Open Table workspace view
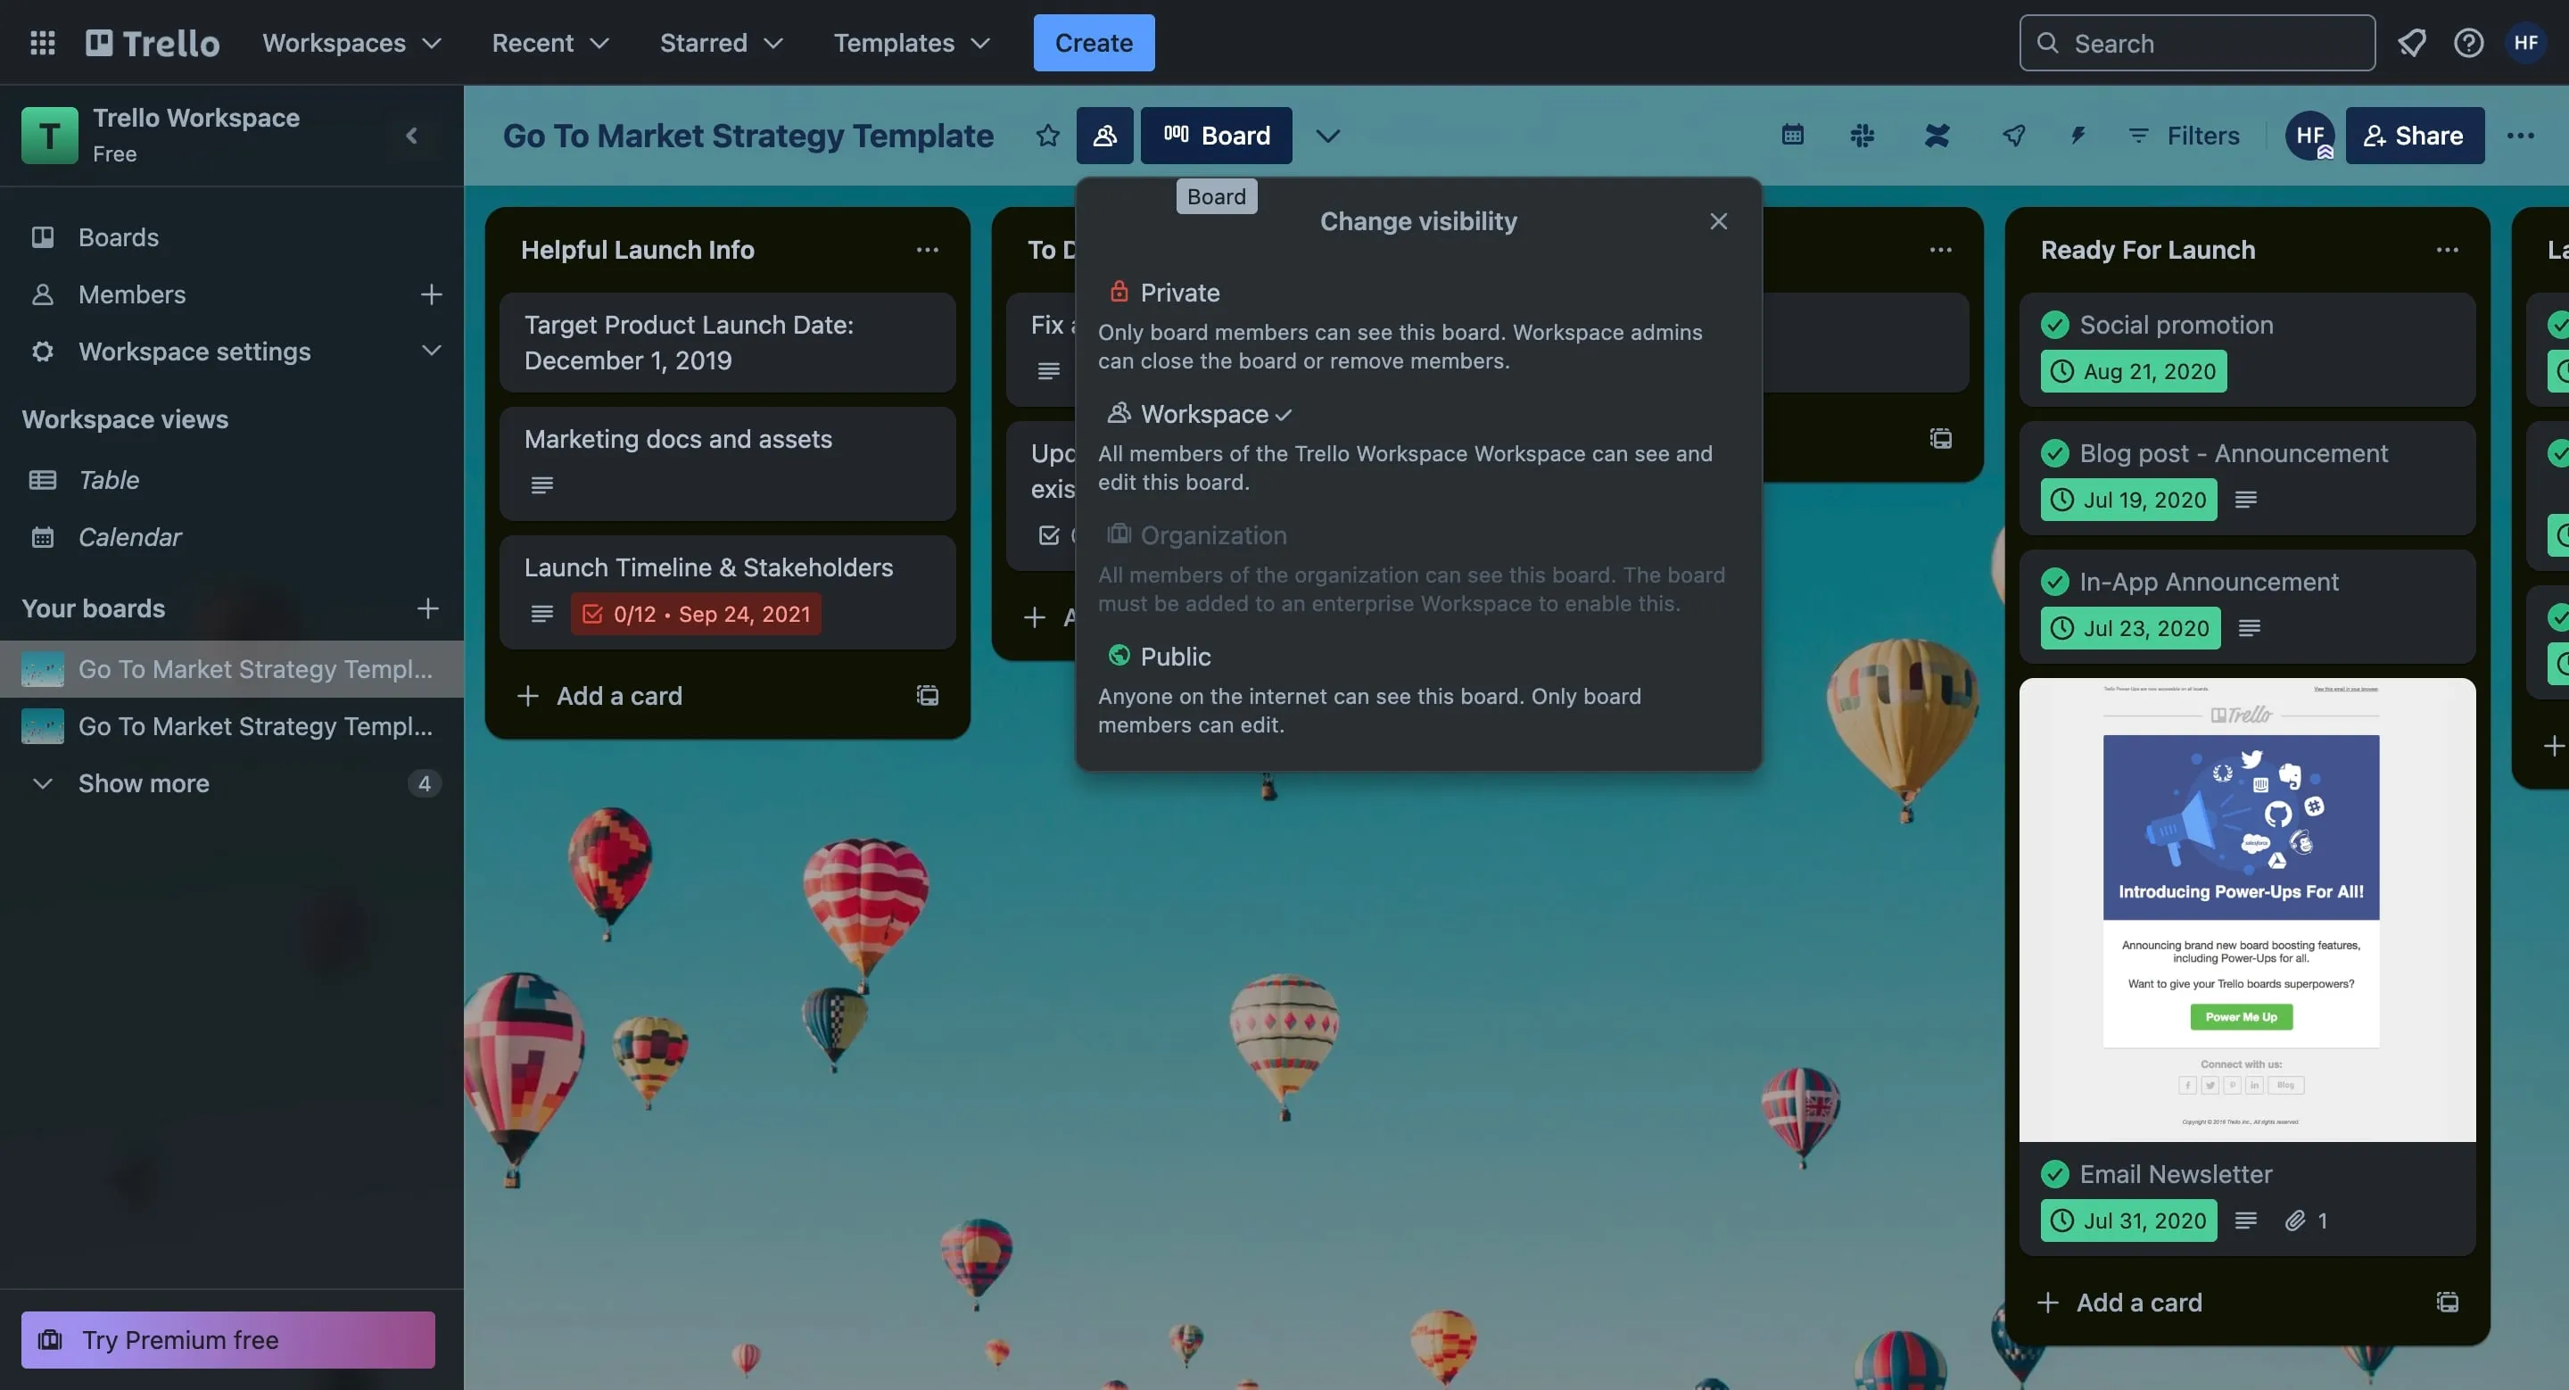The image size is (2569, 1390). [x=231, y=480]
